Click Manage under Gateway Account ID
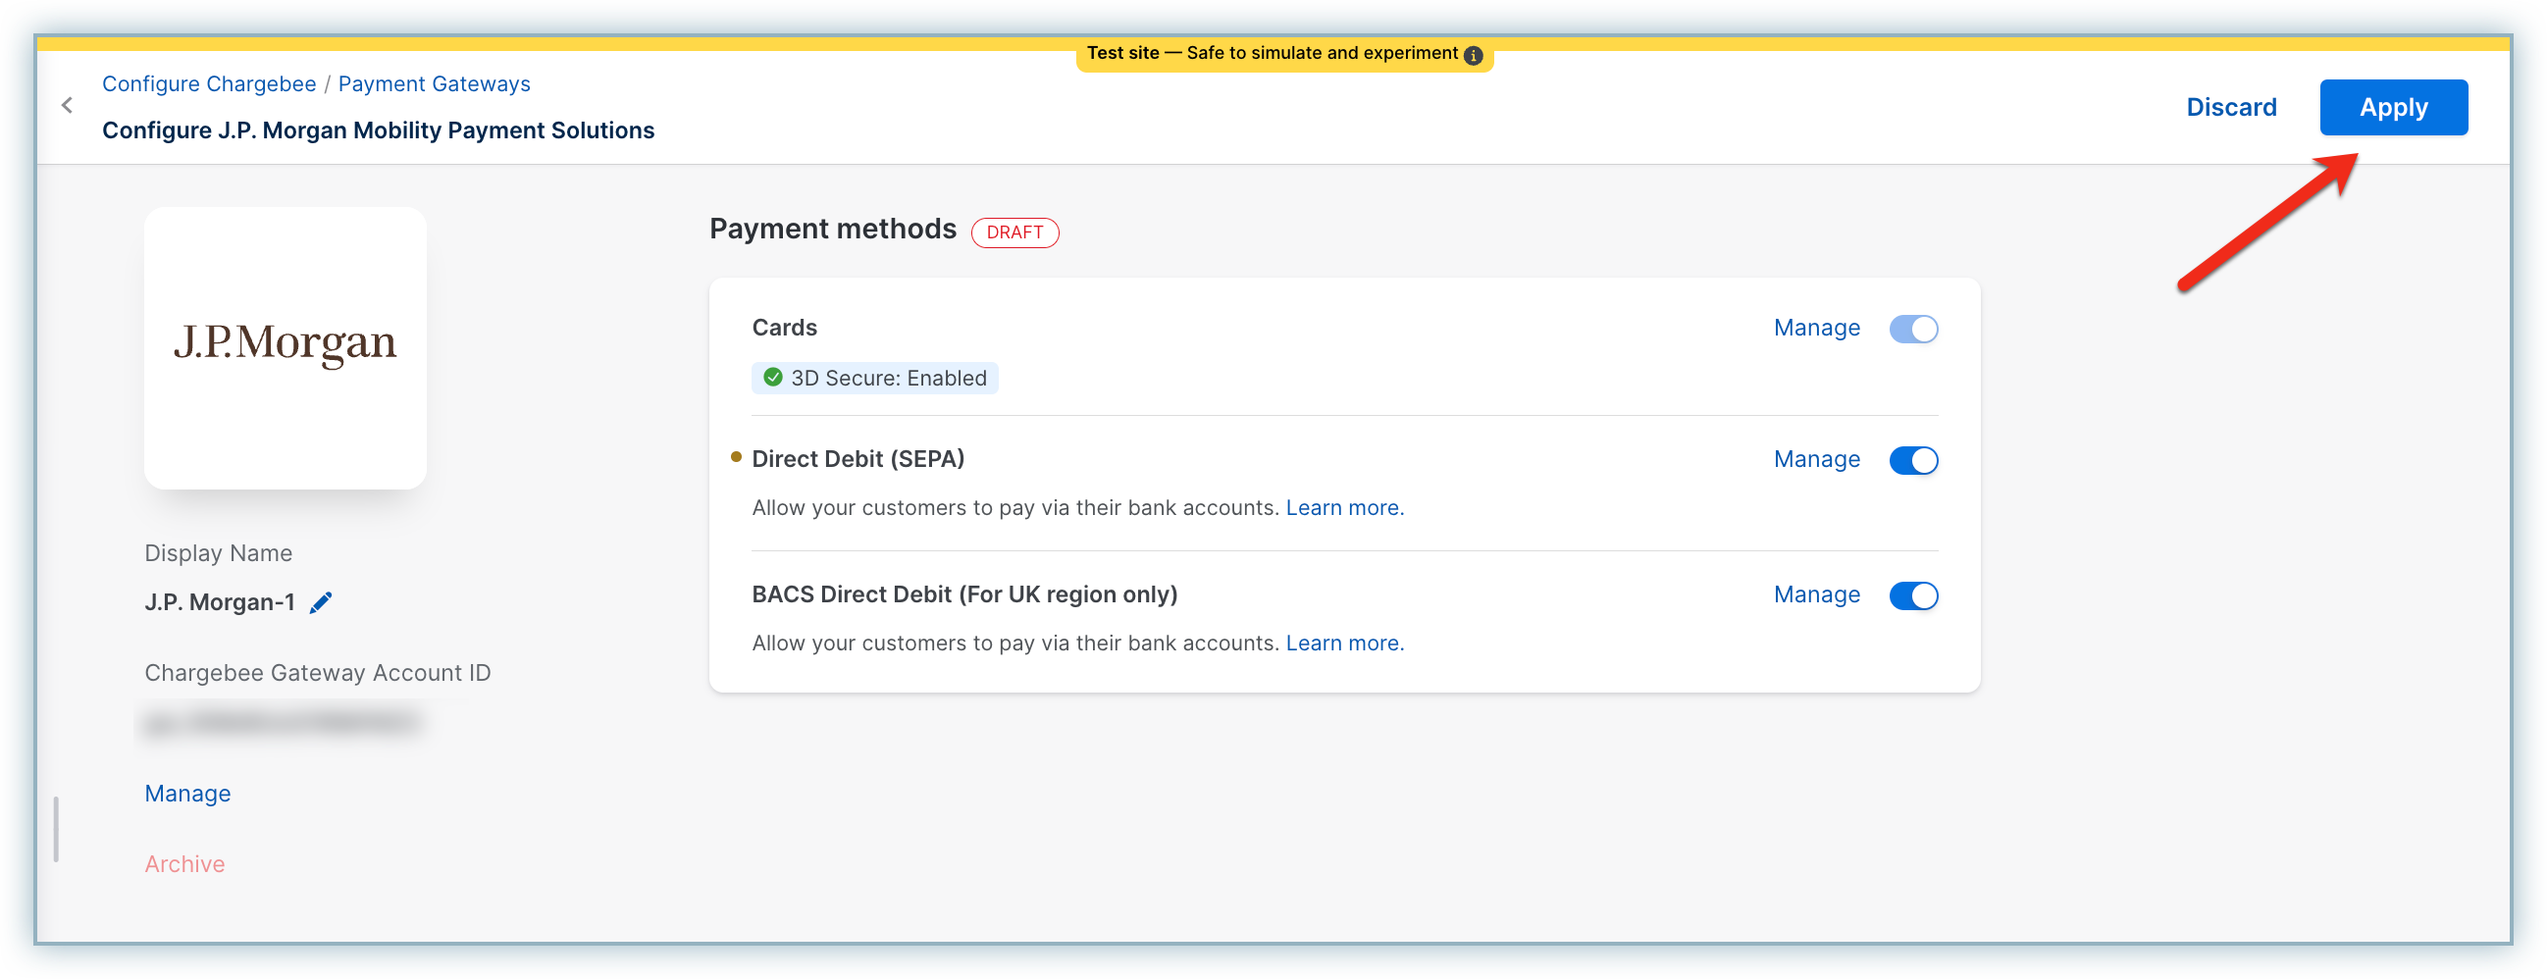 coord(186,793)
